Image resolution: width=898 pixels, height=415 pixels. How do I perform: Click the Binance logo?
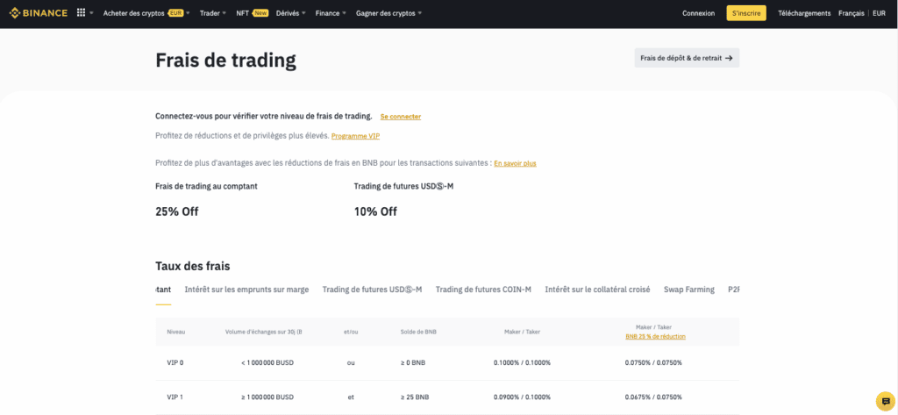(x=39, y=13)
